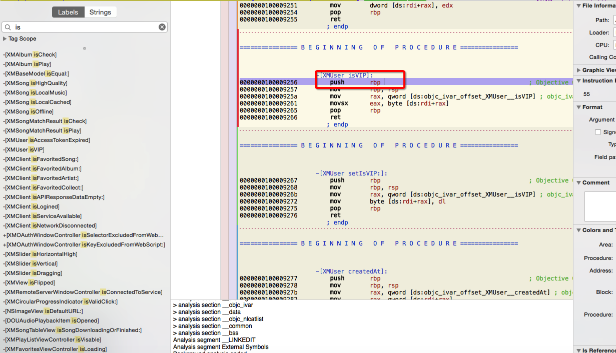
Task: Select label -[XMPlayListViewController isVisable]
Action: click(52, 339)
